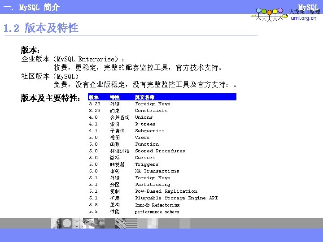323x242 pixels.
Task: Click the '版本:' bold heading
Action: coord(31,50)
